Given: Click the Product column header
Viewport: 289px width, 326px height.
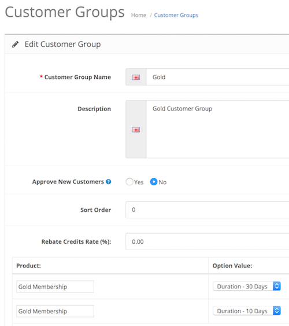Looking at the screenshot, I should [29, 266].
